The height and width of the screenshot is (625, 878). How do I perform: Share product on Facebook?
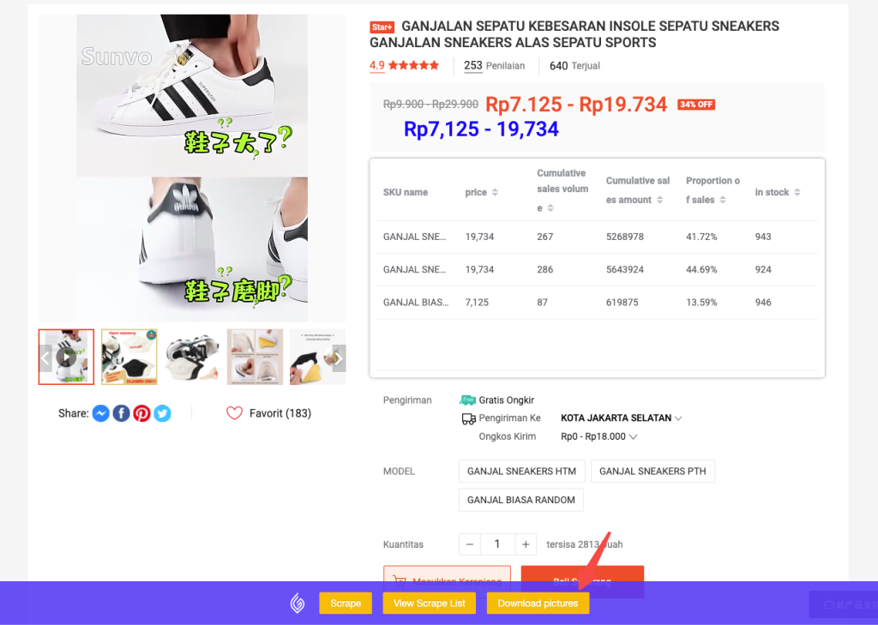(122, 413)
